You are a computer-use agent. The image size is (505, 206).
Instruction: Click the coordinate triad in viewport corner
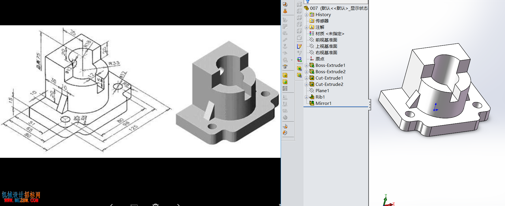click(x=388, y=201)
